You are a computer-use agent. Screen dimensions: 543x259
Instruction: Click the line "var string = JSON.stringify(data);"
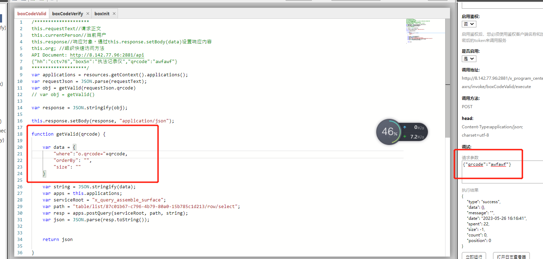pyautogui.click(x=89, y=187)
